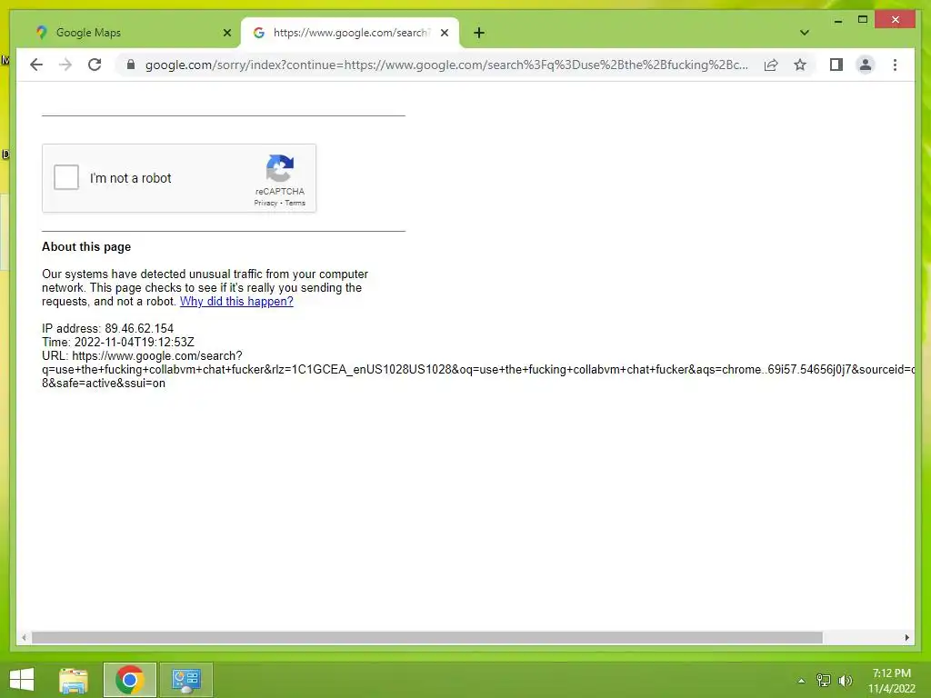This screenshot has width=931, height=698.
Task: Open the volume tray icon
Action: pos(846,681)
